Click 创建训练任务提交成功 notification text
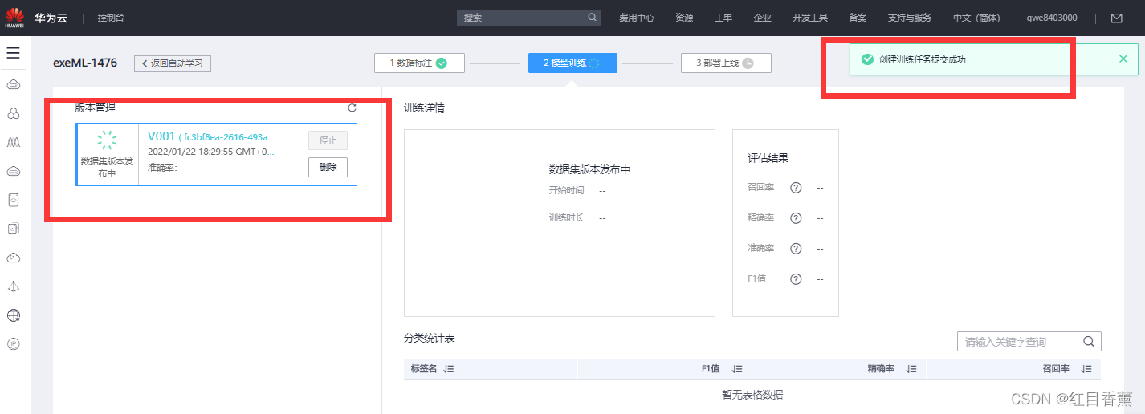This screenshot has height=414, width=1145. coord(922,59)
